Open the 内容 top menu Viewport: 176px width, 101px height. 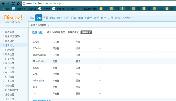[53, 18]
